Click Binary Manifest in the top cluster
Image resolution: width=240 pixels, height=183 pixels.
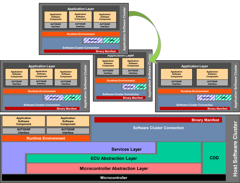coord(81,51)
